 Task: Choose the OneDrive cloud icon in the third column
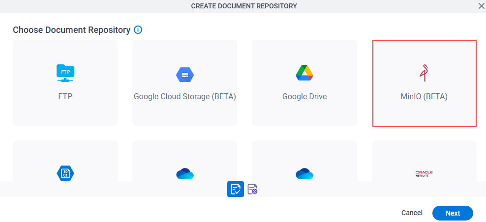(304, 174)
